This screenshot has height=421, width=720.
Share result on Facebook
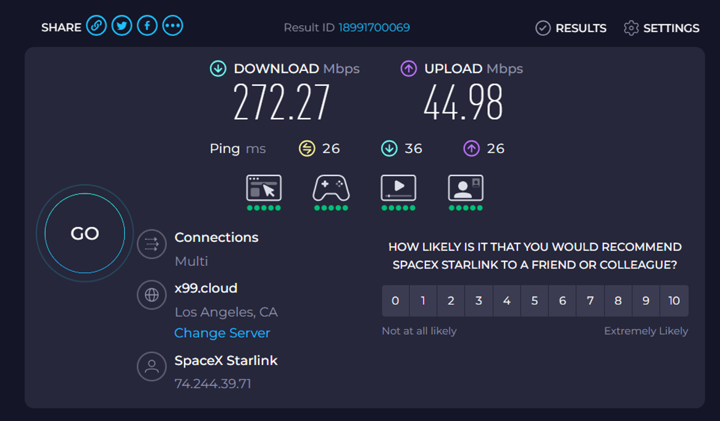[147, 26]
